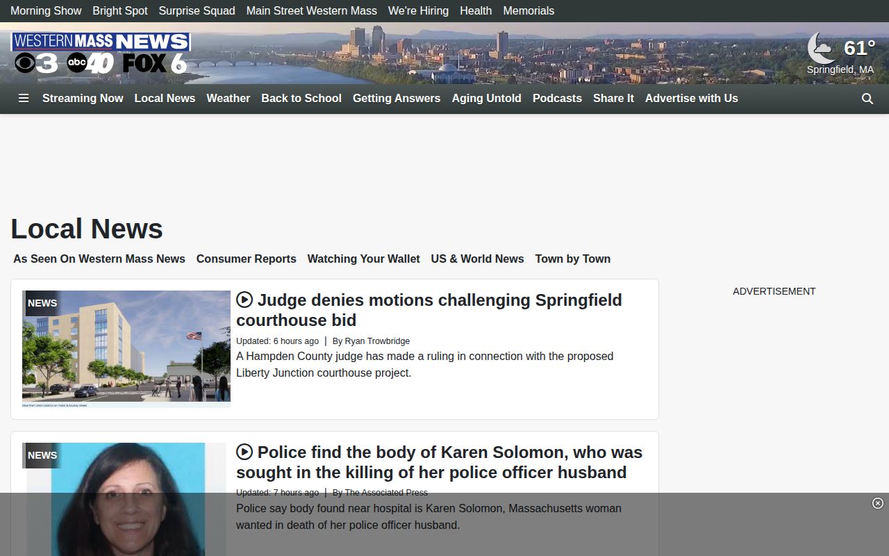Open courthouse rendering thumbnail
Image resolution: width=889 pixels, height=556 pixels.
tap(126, 349)
